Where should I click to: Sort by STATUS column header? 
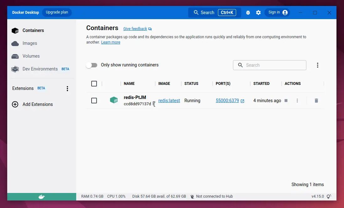[191, 84]
